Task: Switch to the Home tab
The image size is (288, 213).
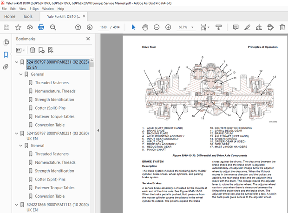Action: pos(10,16)
